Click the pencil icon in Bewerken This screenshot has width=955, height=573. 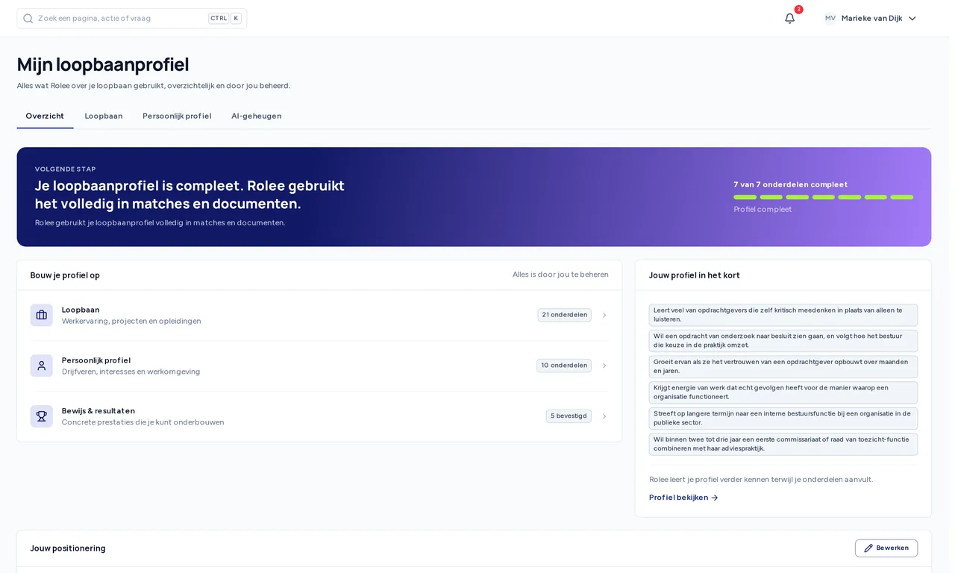(868, 548)
